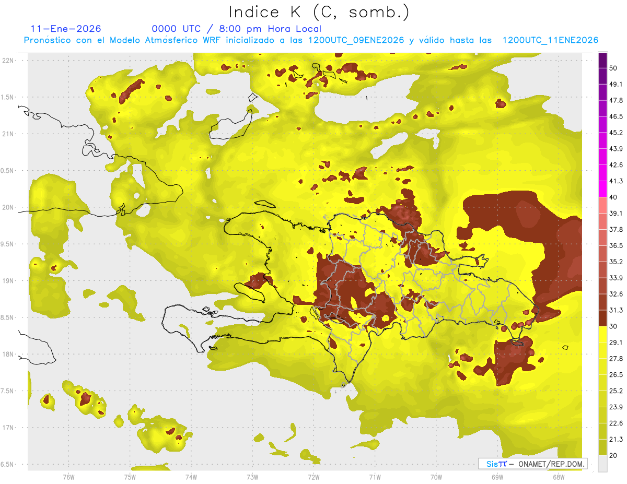Click the colorbar value '21.3'
The image size is (627, 484).
616,439
